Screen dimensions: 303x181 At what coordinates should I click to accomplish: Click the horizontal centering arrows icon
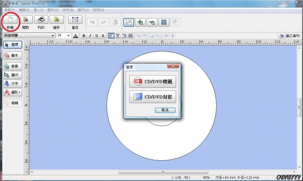pos(166,35)
